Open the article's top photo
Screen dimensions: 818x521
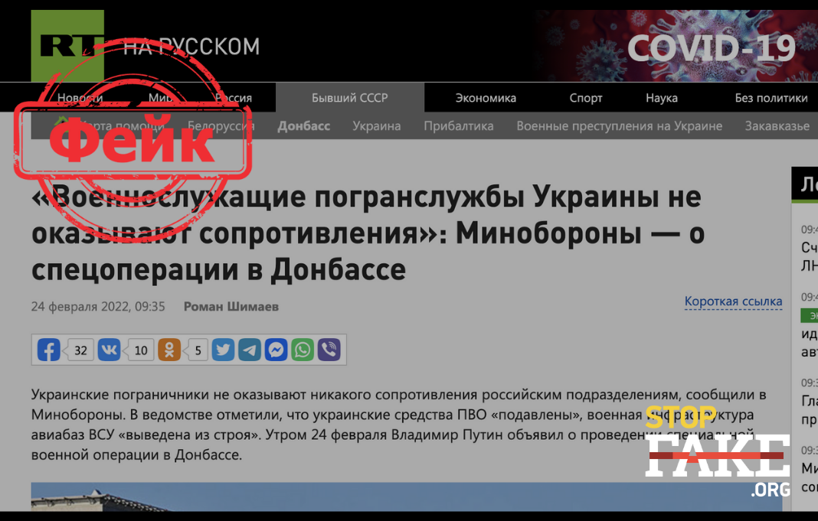tap(407, 497)
